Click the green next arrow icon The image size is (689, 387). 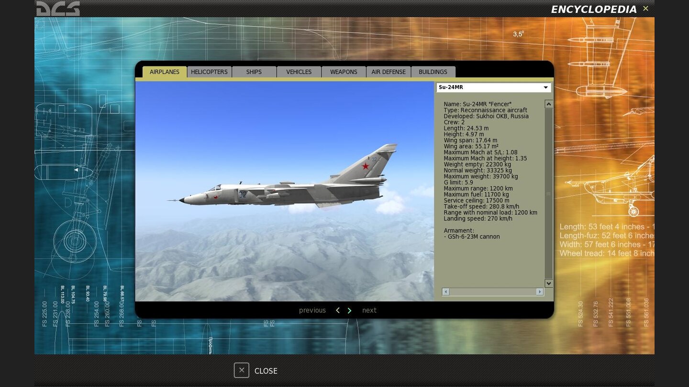pyautogui.click(x=349, y=311)
